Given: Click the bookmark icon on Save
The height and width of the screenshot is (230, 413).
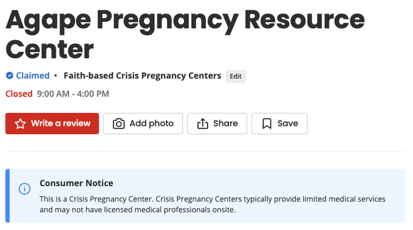Looking at the screenshot, I should pos(267,123).
